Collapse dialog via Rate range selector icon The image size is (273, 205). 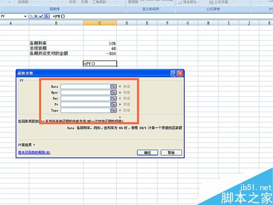coord(114,86)
